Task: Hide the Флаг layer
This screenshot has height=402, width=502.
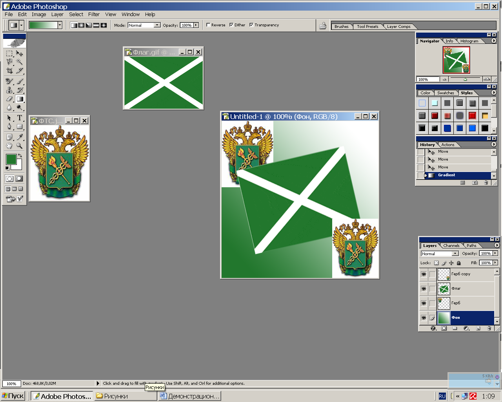Action: click(424, 289)
